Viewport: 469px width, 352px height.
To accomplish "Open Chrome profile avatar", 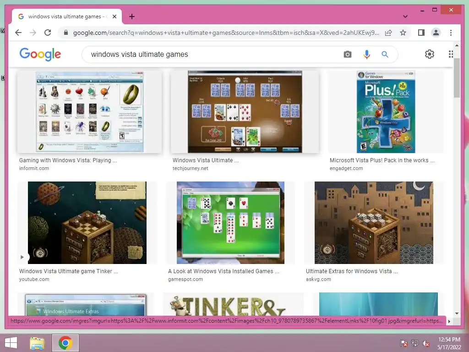I will 436,33.
